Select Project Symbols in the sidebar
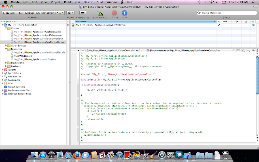This screenshot has width=259, height=162. [x=16, y=87]
